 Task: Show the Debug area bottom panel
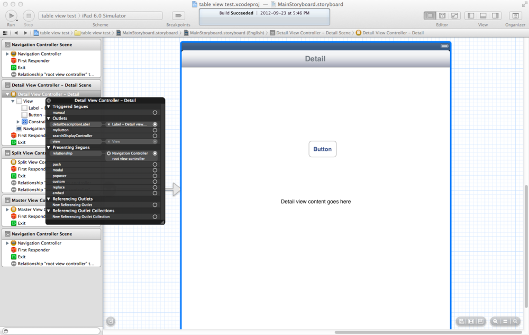(483, 16)
